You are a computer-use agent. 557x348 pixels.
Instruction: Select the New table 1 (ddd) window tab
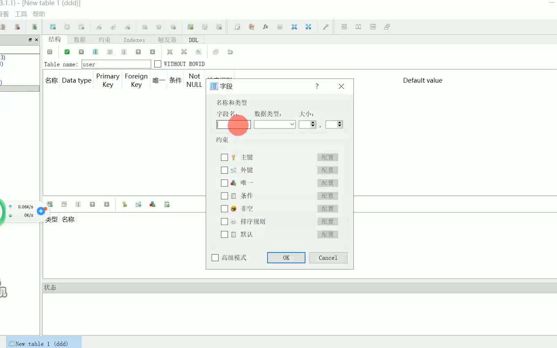coord(44,343)
